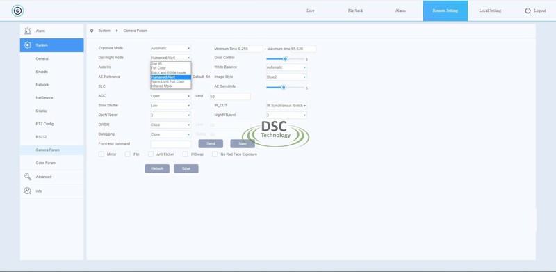The image size is (556, 272).
Task: Toggle the Anti Flicker checkbox
Action: tap(151, 154)
